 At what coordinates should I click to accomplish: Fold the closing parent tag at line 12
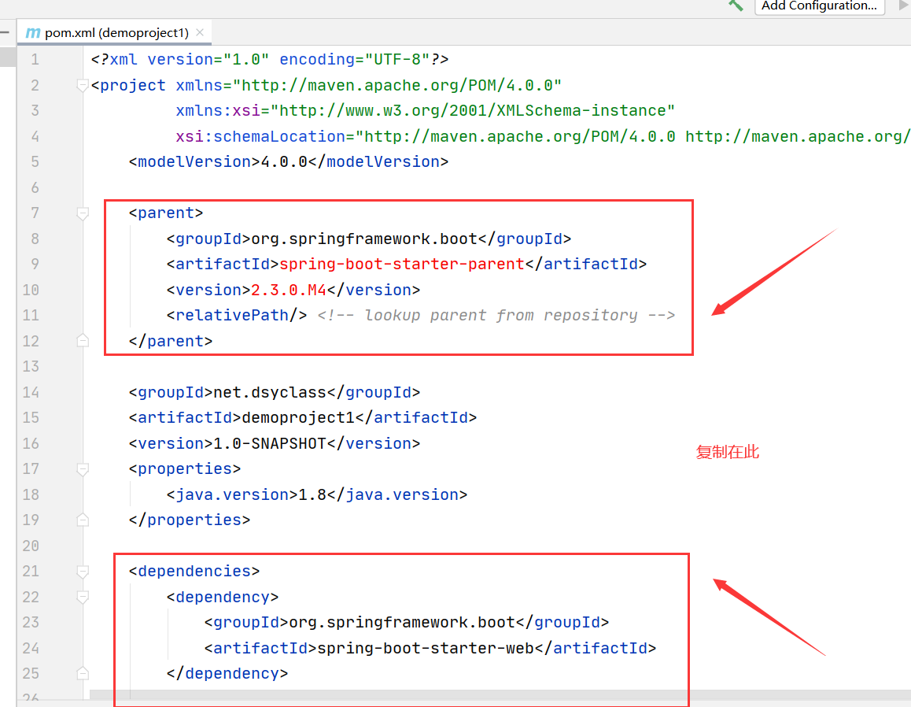[83, 341]
